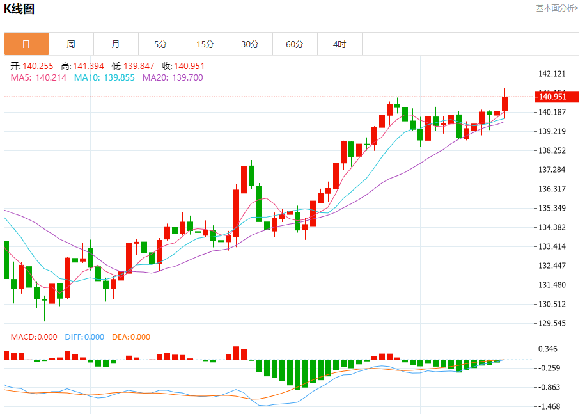Click the 138.252 price axis label
585x414 pixels.
point(552,150)
